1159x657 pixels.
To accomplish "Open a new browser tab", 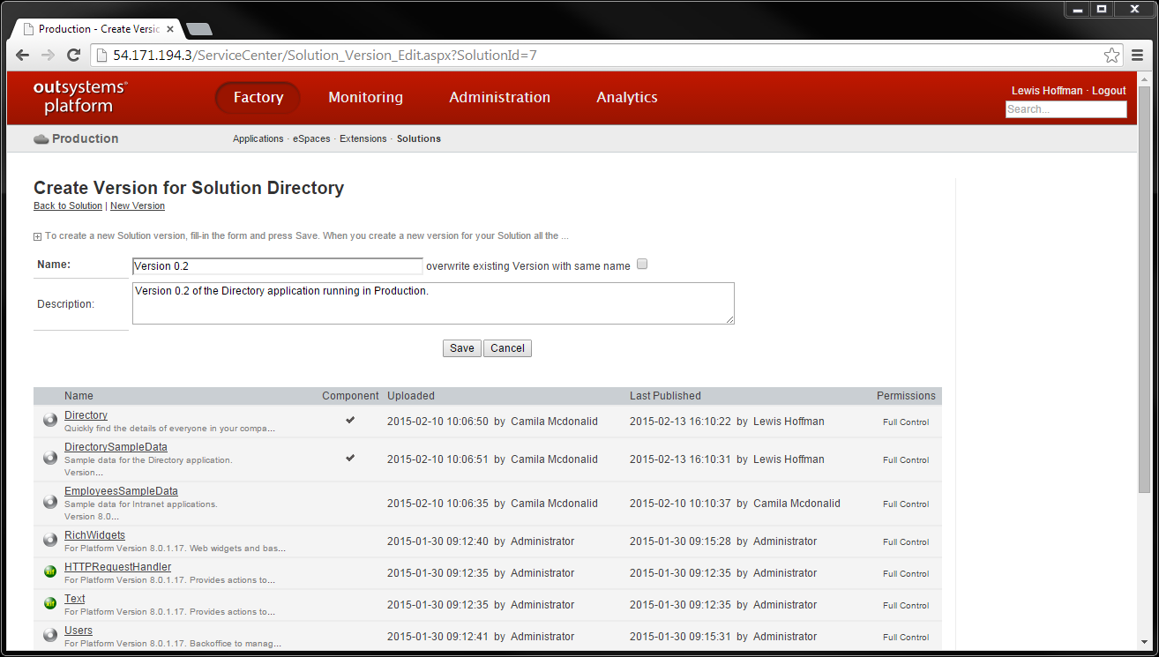I will [199, 29].
